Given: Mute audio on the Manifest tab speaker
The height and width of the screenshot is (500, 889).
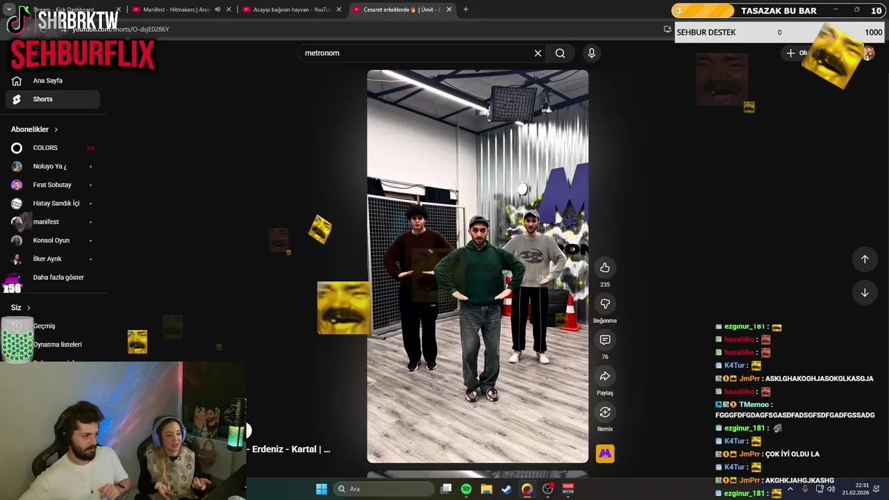Looking at the screenshot, I should (217, 10).
